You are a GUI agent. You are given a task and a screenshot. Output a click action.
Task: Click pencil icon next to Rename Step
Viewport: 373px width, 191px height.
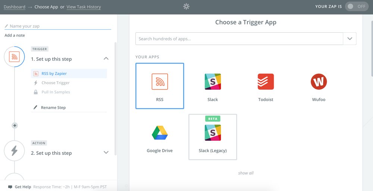tap(35, 107)
